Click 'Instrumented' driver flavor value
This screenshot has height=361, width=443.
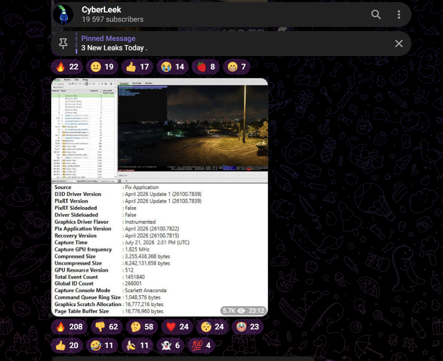140,222
